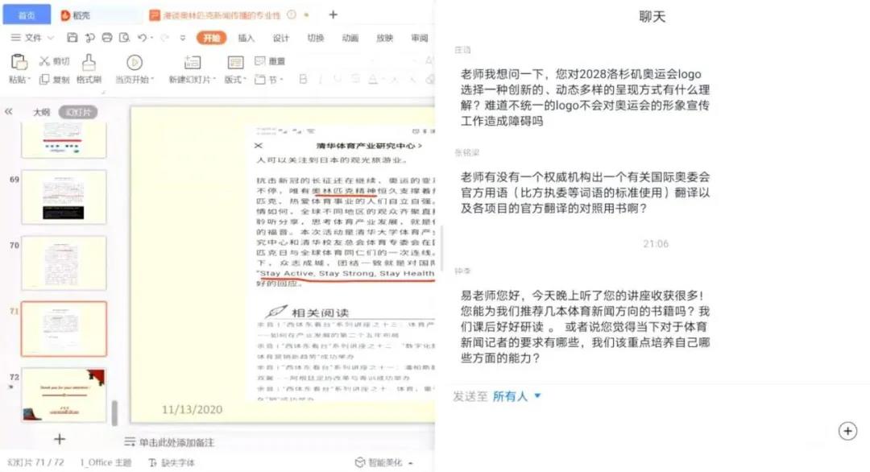Image resolution: width=870 pixels, height=472 pixels.
Task: Click the greyed Redo arrow
Action: point(164,37)
